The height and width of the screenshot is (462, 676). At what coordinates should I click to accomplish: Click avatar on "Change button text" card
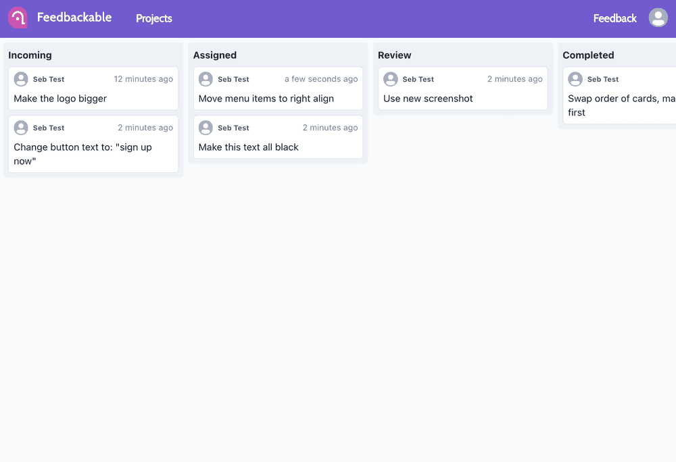(x=21, y=128)
